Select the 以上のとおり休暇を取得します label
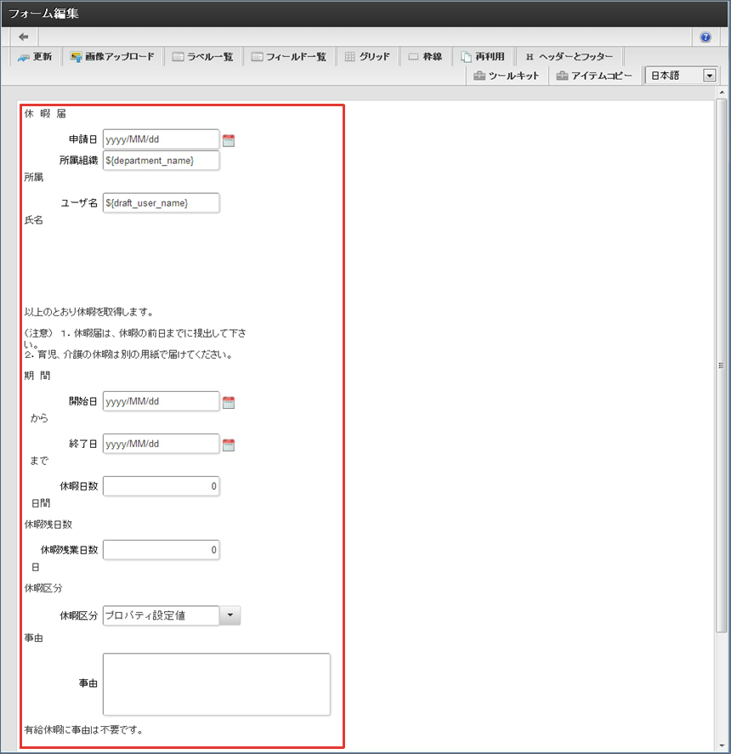 [x=89, y=312]
